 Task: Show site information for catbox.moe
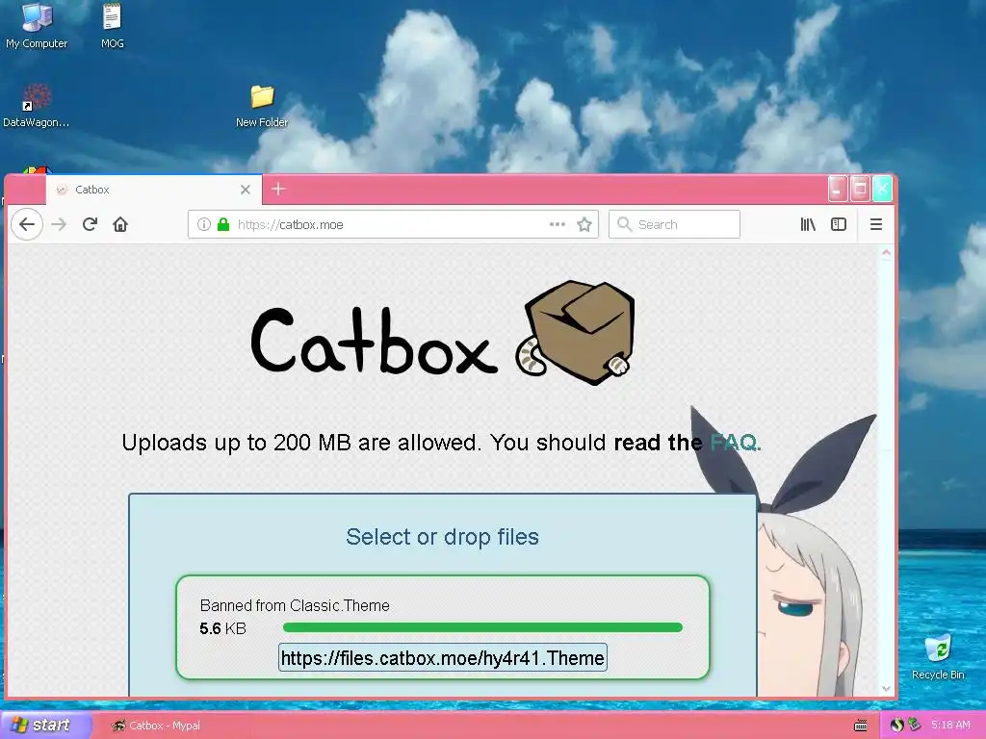(x=204, y=224)
